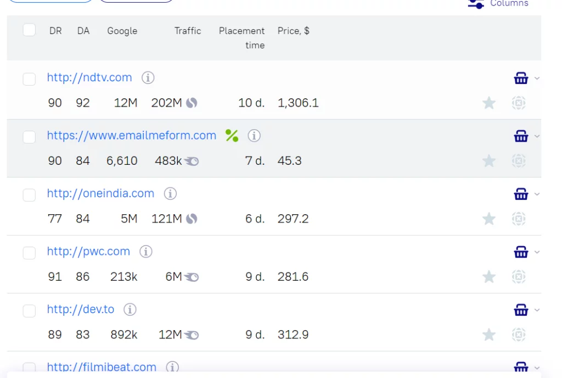562x378 pixels.
Task: Click the 1,306.1 price of ndtv.com
Action: [x=298, y=103]
